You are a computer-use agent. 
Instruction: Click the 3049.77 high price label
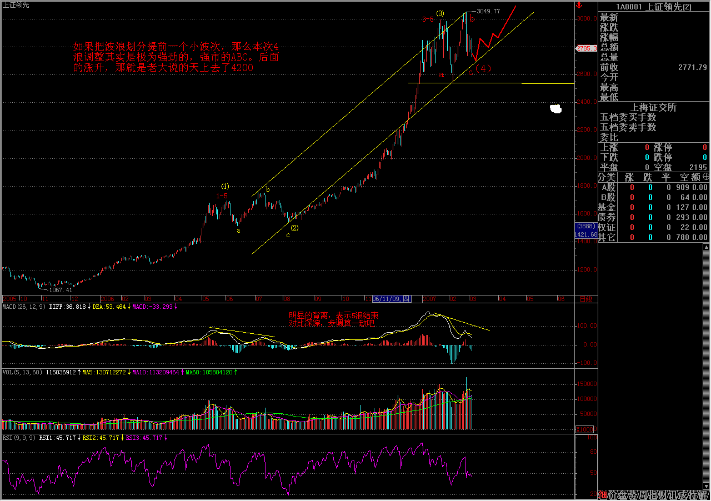(489, 11)
